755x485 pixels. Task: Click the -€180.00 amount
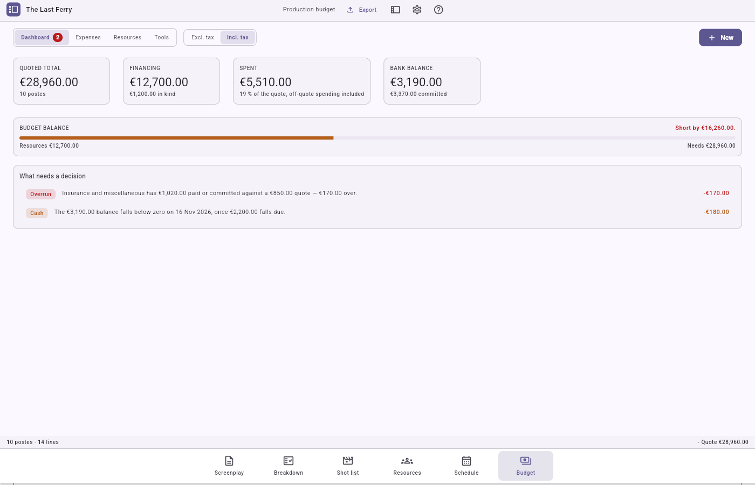point(716,212)
